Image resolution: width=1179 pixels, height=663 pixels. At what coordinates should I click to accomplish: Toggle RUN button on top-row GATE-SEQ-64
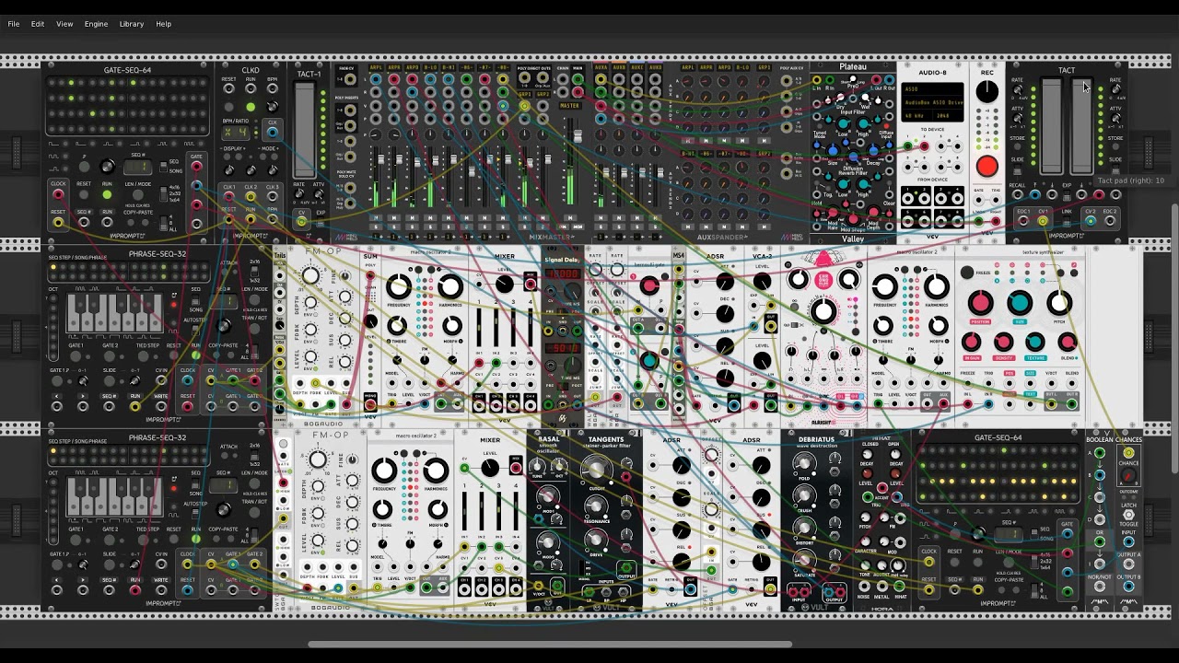click(x=107, y=194)
